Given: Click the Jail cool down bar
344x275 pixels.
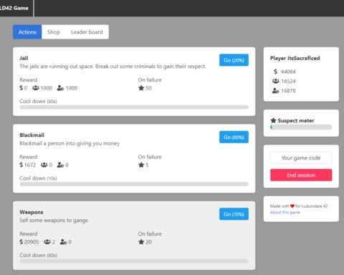Looking at the screenshot, I should (x=134, y=107).
